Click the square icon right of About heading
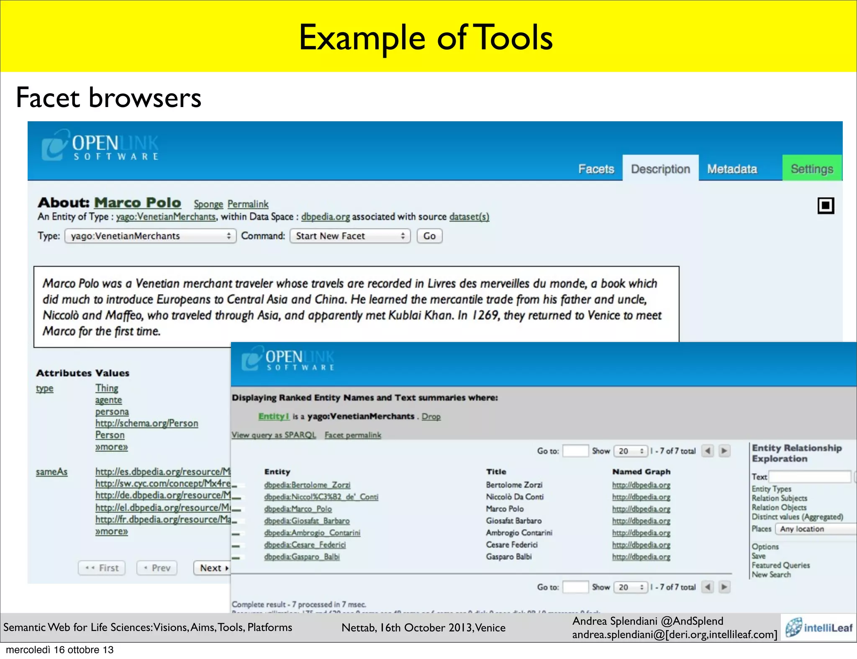Image resolution: width=857 pixels, height=659 pixels. tap(826, 205)
